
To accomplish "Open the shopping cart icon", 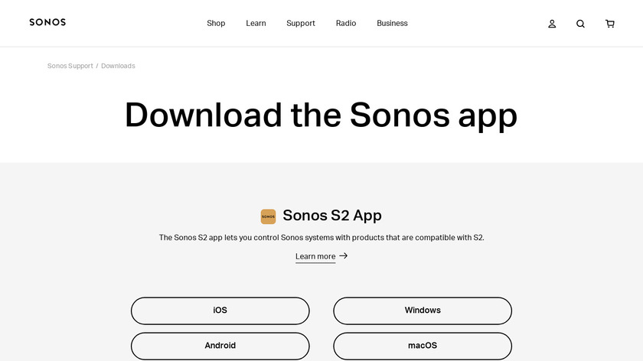I will (x=609, y=24).
